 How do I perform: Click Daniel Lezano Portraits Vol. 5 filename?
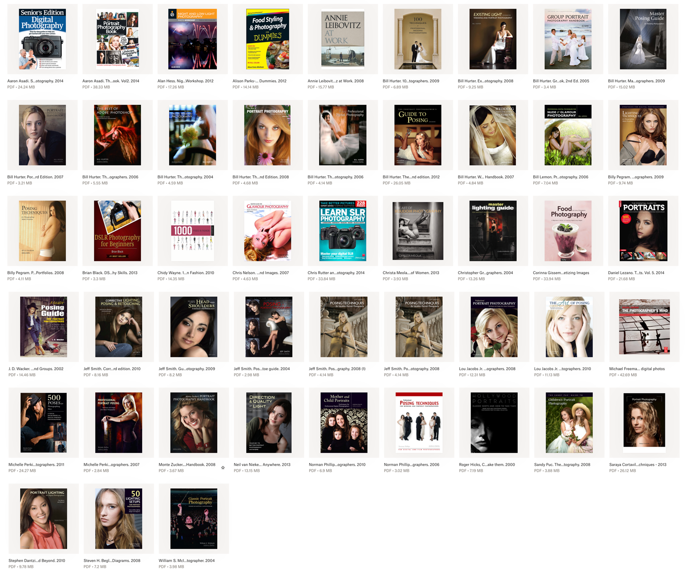point(636,273)
